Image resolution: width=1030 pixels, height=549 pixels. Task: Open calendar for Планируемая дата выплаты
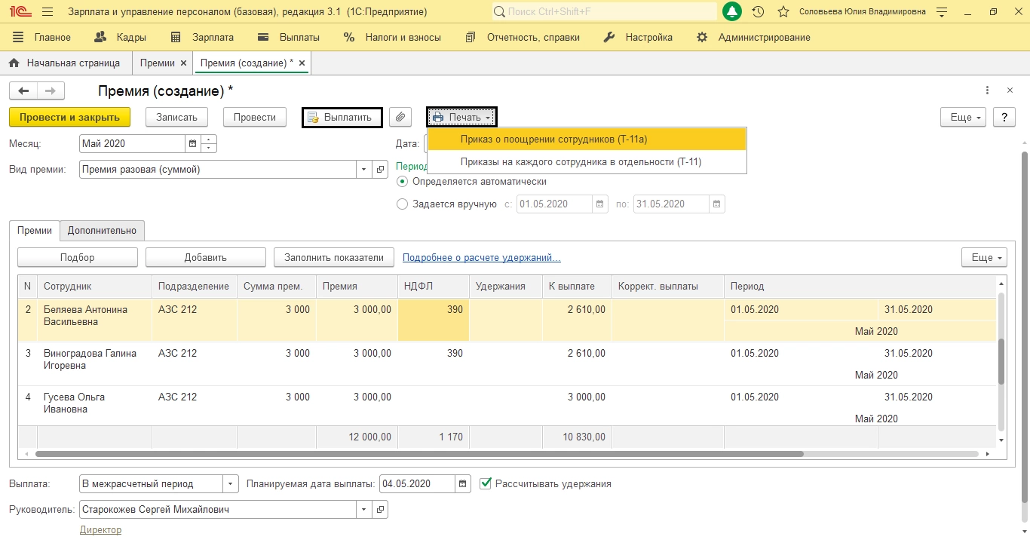click(463, 484)
